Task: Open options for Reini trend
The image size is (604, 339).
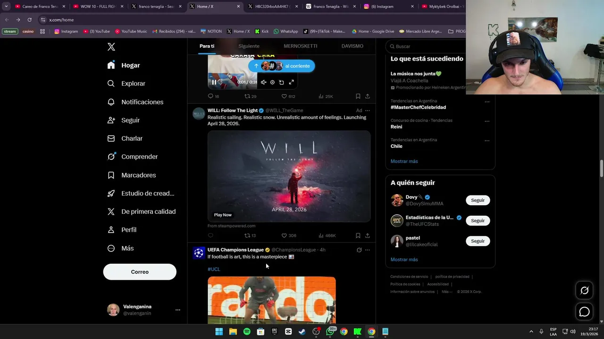Action: click(487, 121)
